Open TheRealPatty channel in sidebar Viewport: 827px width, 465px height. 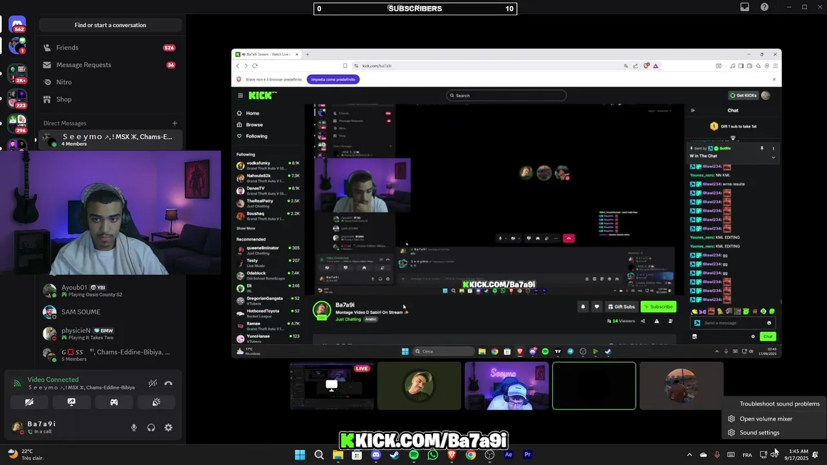coord(268,203)
